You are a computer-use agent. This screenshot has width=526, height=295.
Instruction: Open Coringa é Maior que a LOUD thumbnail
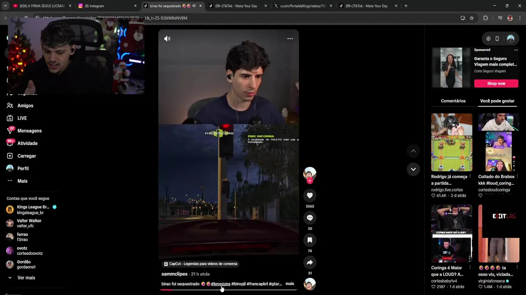(452, 234)
